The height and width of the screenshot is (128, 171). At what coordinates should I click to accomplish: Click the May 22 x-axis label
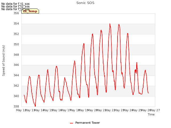110,110
